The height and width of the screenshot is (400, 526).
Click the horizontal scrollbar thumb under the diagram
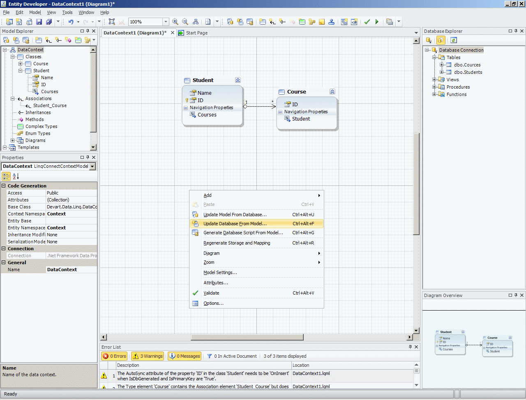(247, 337)
